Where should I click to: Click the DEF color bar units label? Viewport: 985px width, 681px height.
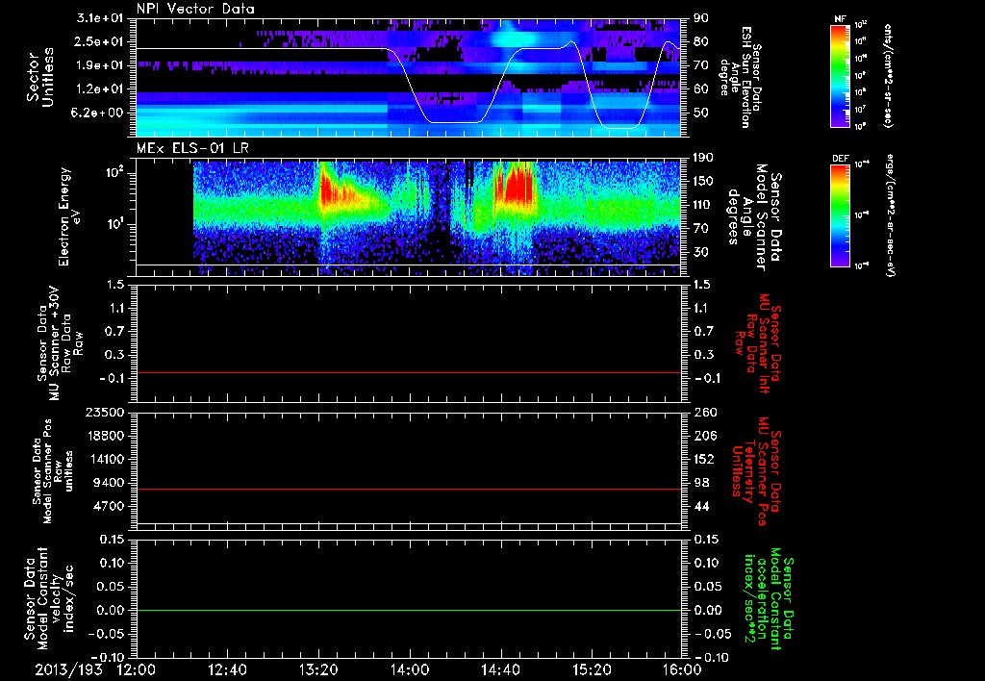pyautogui.click(x=891, y=215)
